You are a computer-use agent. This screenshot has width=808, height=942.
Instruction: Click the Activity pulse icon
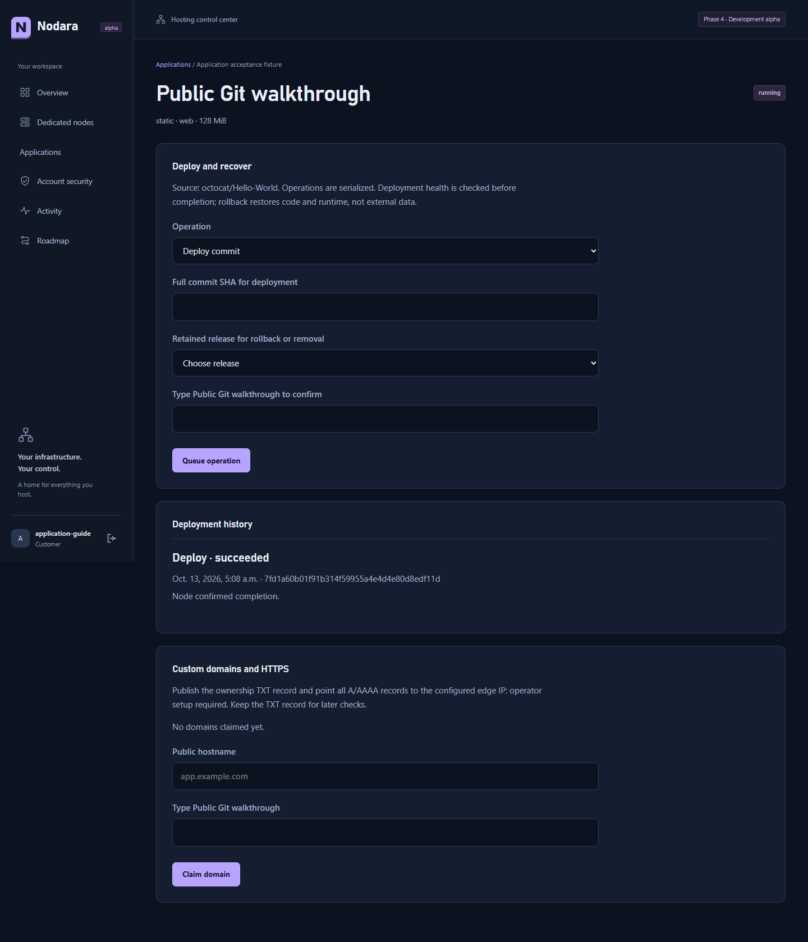(25, 211)
